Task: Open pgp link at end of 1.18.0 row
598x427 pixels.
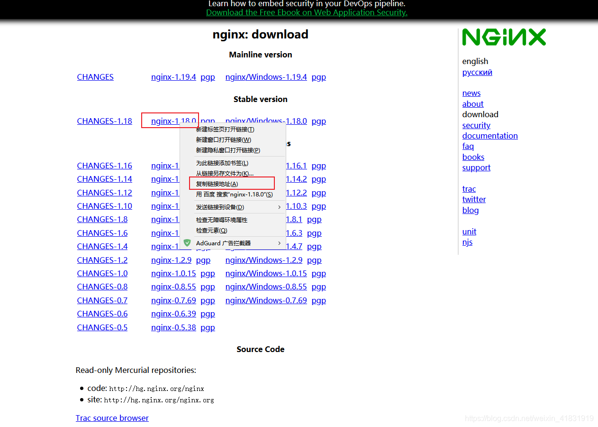Action: 318,121
